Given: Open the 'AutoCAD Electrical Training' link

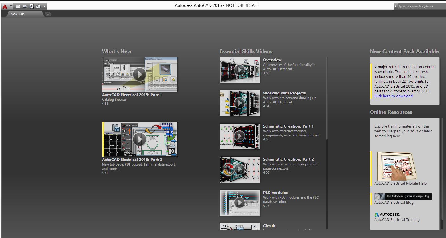Looking at the screenshot, I should (397, 220).
